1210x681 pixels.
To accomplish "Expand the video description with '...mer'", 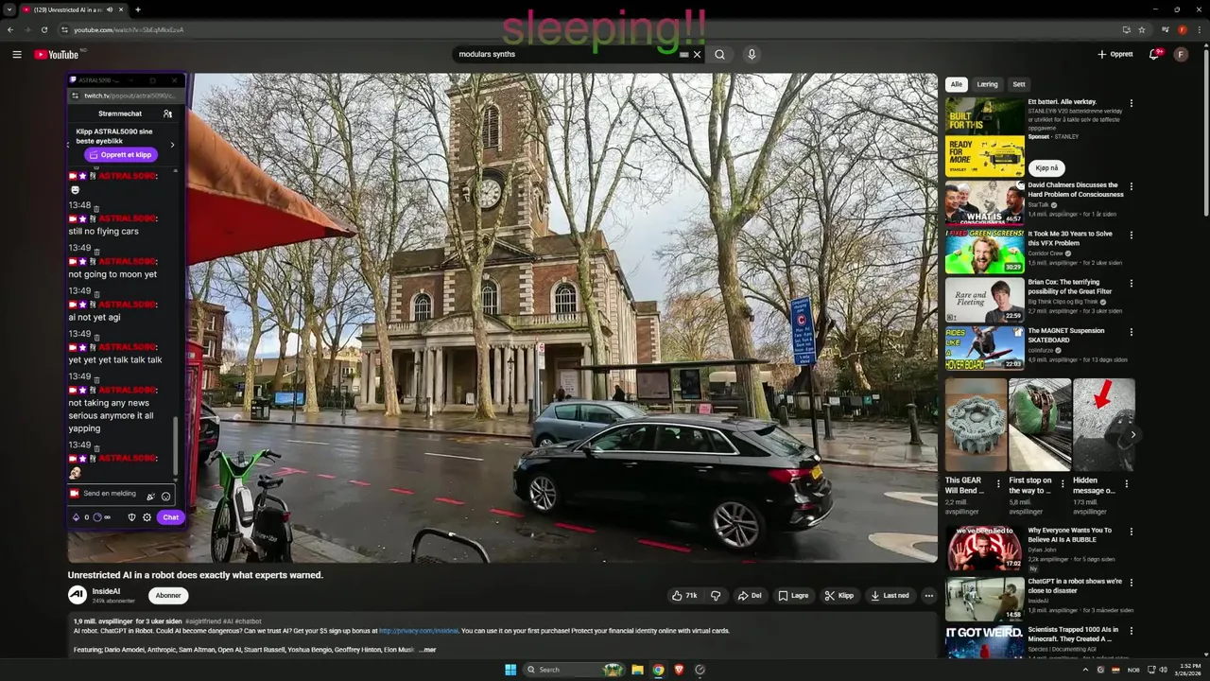I will 427,650.
